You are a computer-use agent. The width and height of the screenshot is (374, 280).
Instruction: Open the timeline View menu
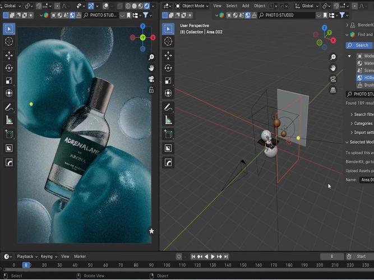coord(65,256)
